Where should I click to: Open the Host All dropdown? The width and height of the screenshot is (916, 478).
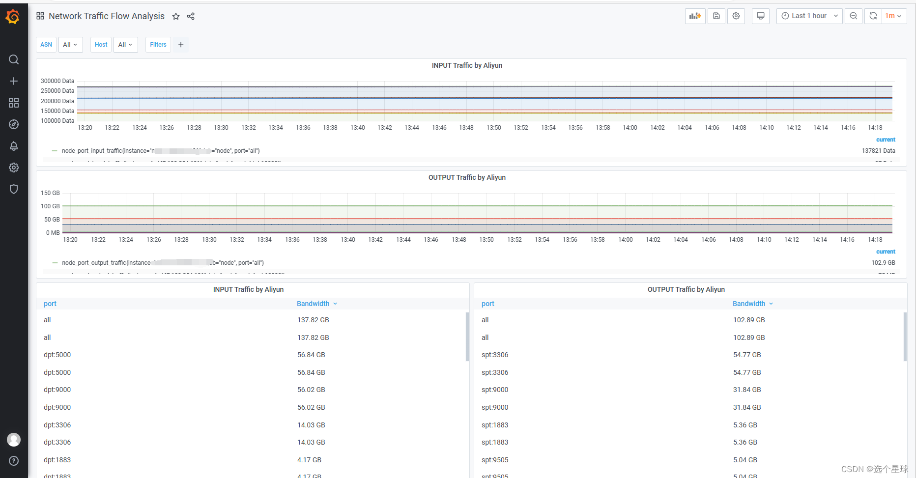125,45
